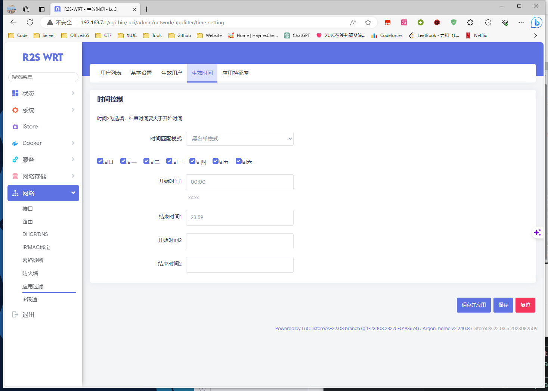Uncheck the 周日 checkbox
Screen dimensions: 548x391
tap(100, 161)
